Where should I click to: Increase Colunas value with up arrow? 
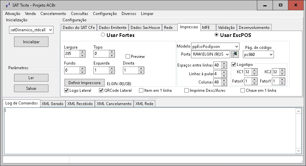(224, 80)
